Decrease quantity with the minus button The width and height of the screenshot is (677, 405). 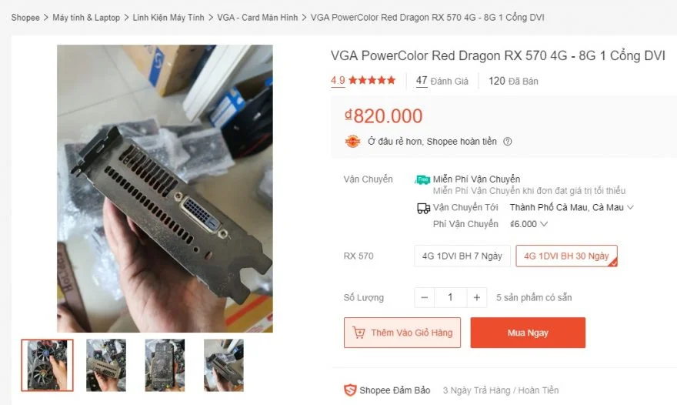click(x=424, y=297)
